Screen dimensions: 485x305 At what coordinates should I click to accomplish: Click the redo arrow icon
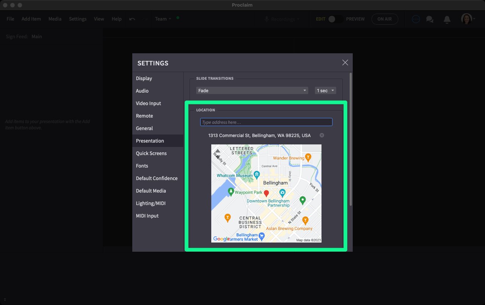(145, 19)
